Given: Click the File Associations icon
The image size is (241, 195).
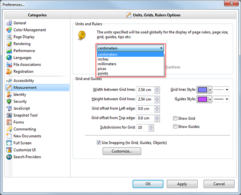Looking at the screenshot, I should point(9,64).
